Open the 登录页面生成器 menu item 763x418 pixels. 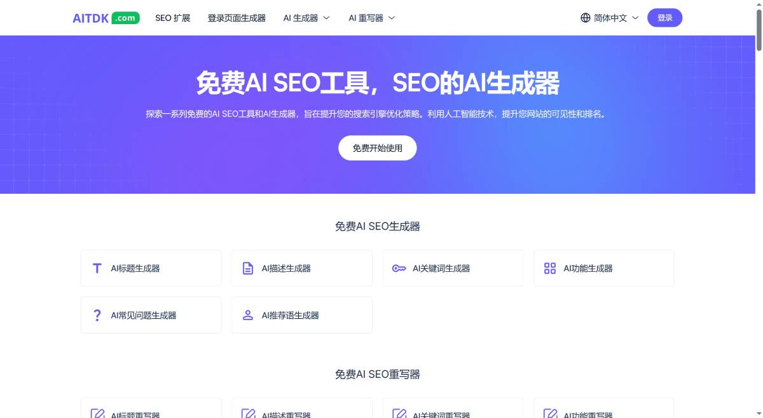(237, 18)
